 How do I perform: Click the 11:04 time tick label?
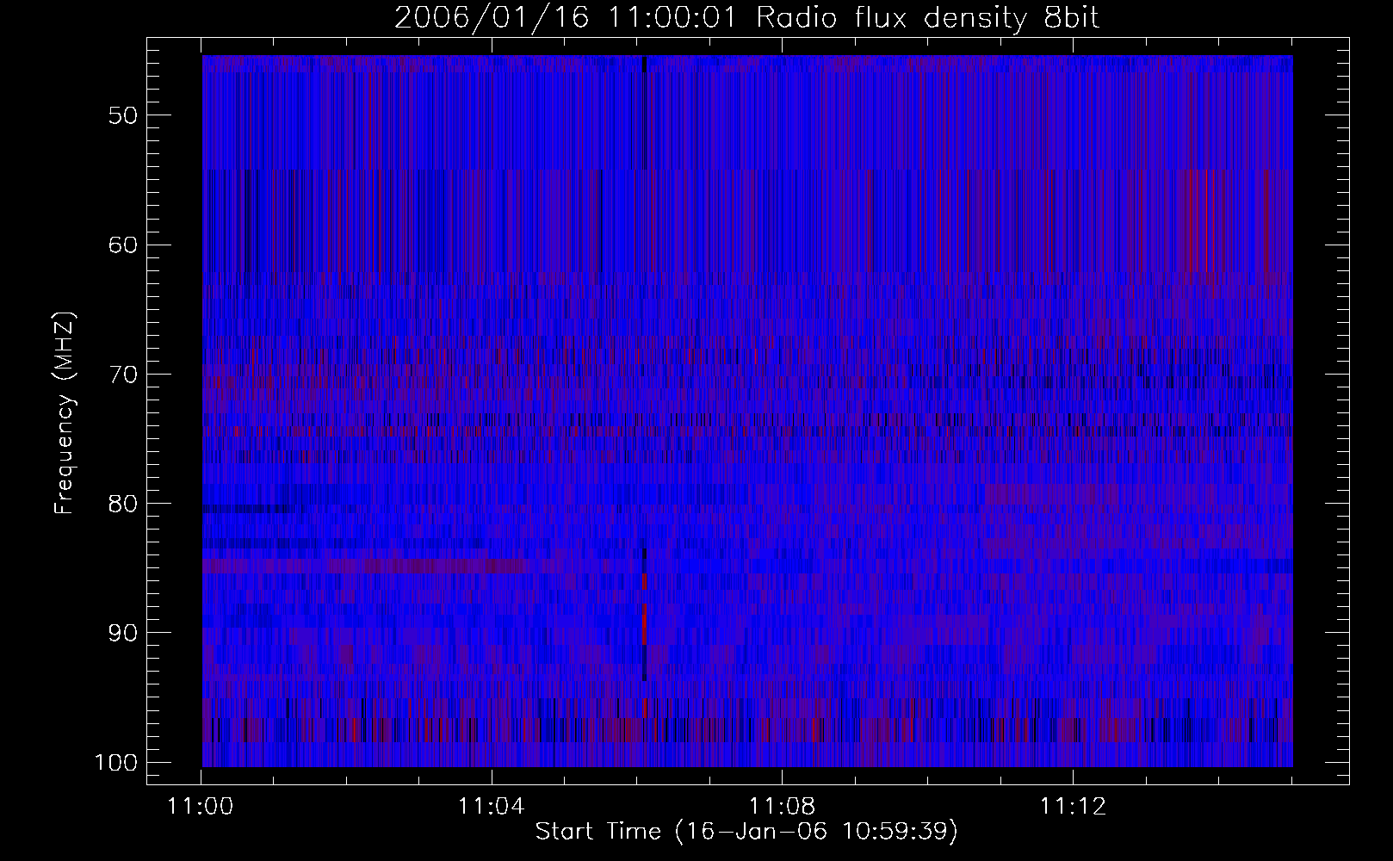click(x=492, y=807)
